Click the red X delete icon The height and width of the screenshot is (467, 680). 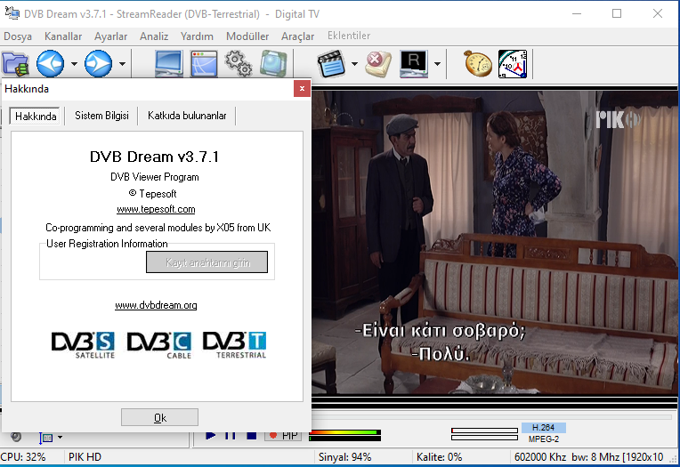click(378, 64)
